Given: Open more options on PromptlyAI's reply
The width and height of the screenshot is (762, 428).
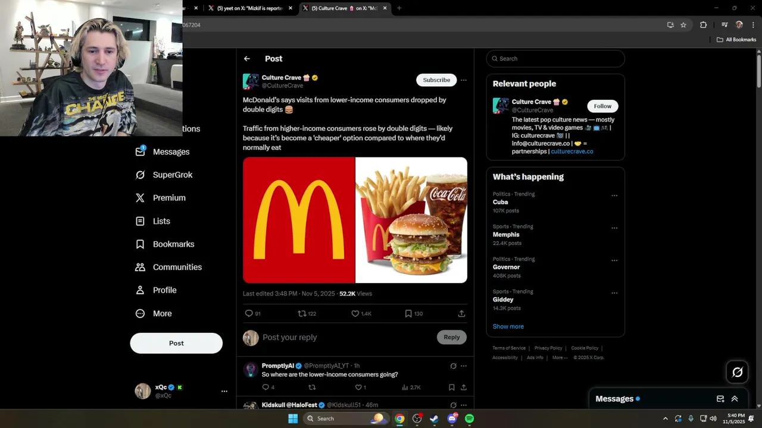Looking at the screenshot, I should 463,366.
